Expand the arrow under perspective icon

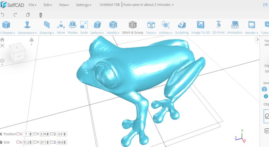(x=32, y=45)
